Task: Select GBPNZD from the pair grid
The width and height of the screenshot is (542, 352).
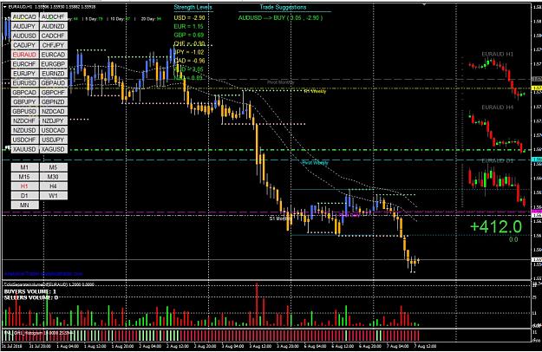Action: point(53,102)
